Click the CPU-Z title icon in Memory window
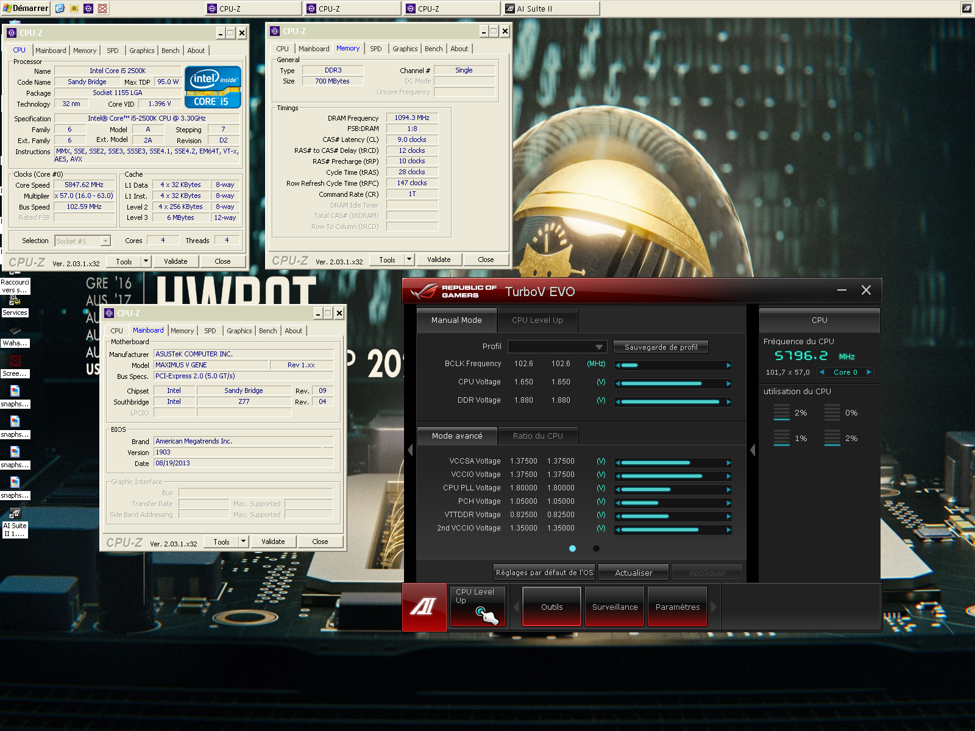 click(275, 31)
